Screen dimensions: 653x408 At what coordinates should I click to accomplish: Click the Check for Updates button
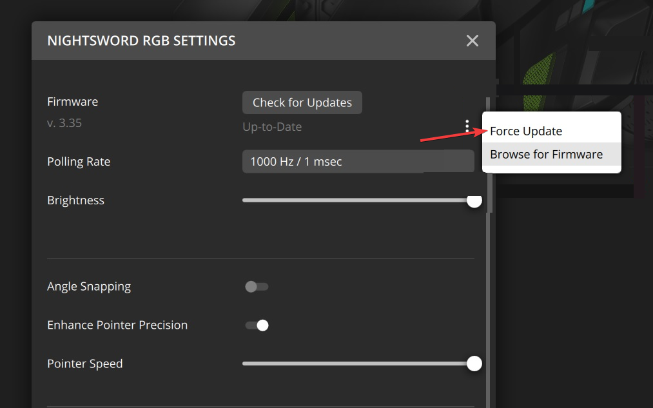302,102
